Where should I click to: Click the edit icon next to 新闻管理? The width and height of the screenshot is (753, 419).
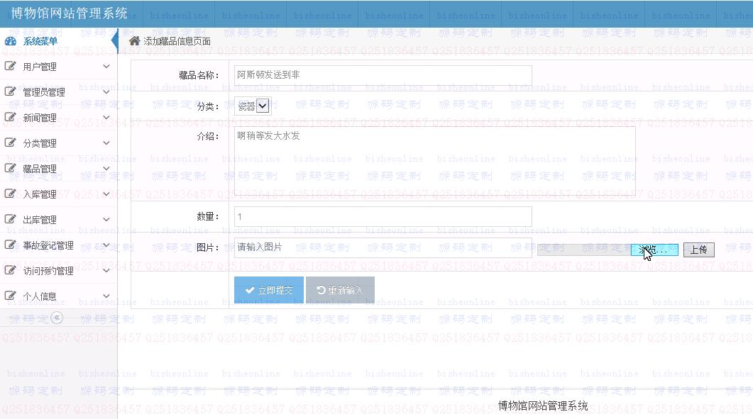click(10, 117)
